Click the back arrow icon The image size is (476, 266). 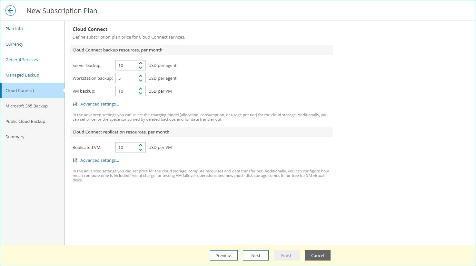pyautogui.click(x=11, y=11)
